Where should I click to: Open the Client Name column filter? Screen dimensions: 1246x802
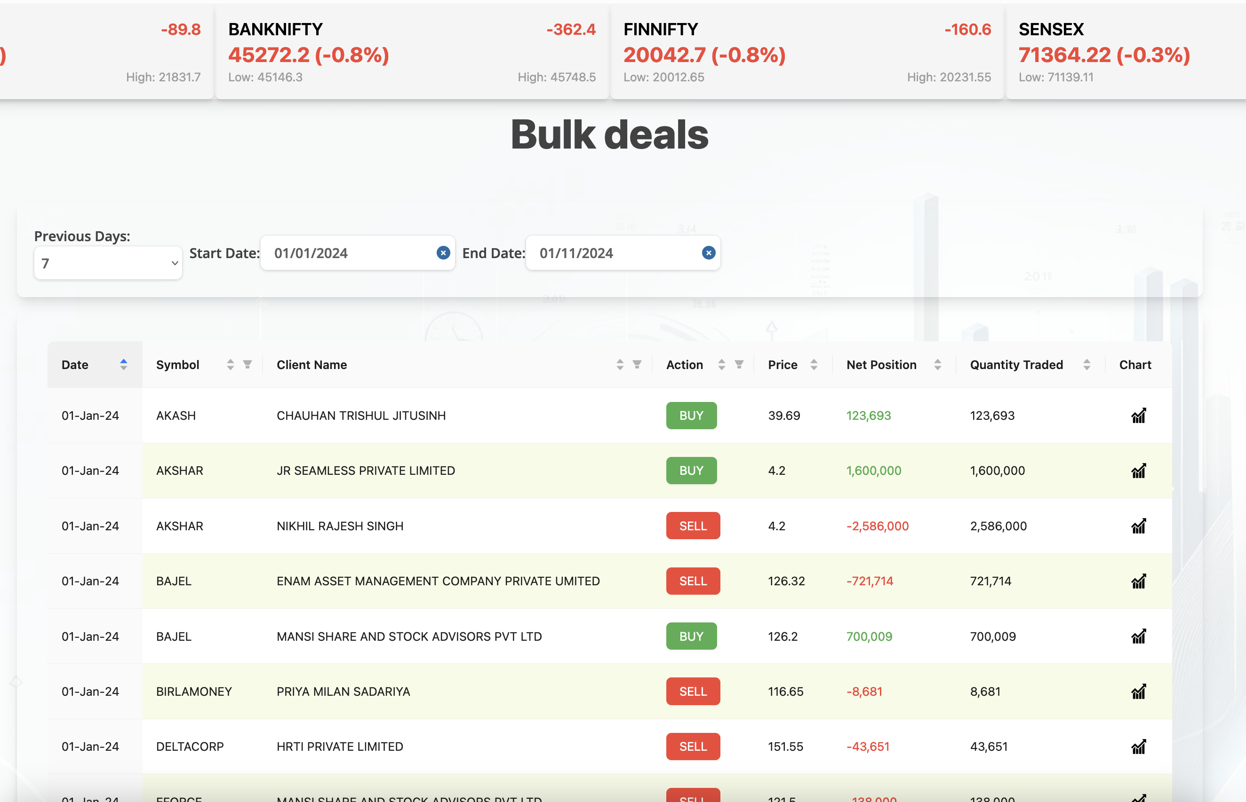click(636, 364)
